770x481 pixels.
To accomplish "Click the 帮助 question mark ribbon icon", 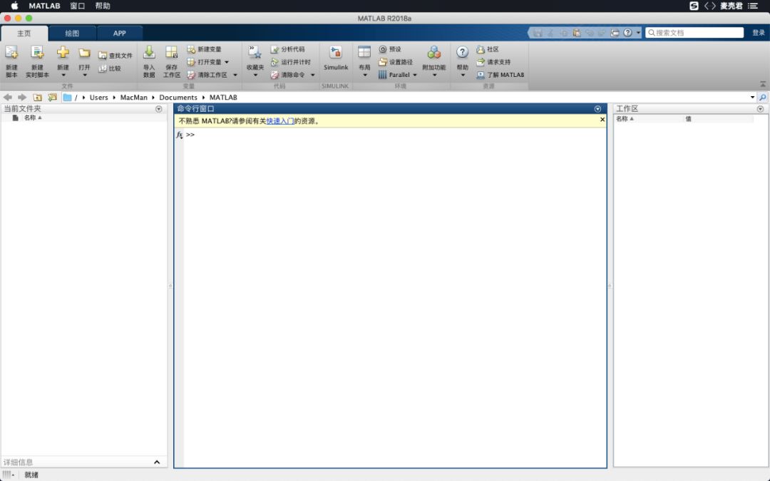I will 462,53.
